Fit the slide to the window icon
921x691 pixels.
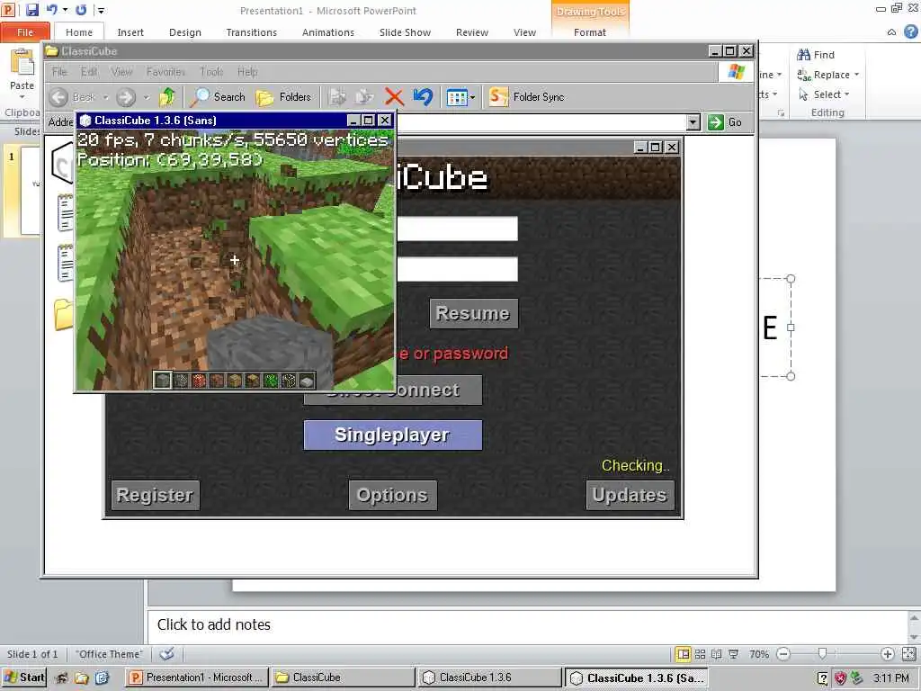point(908,654)
